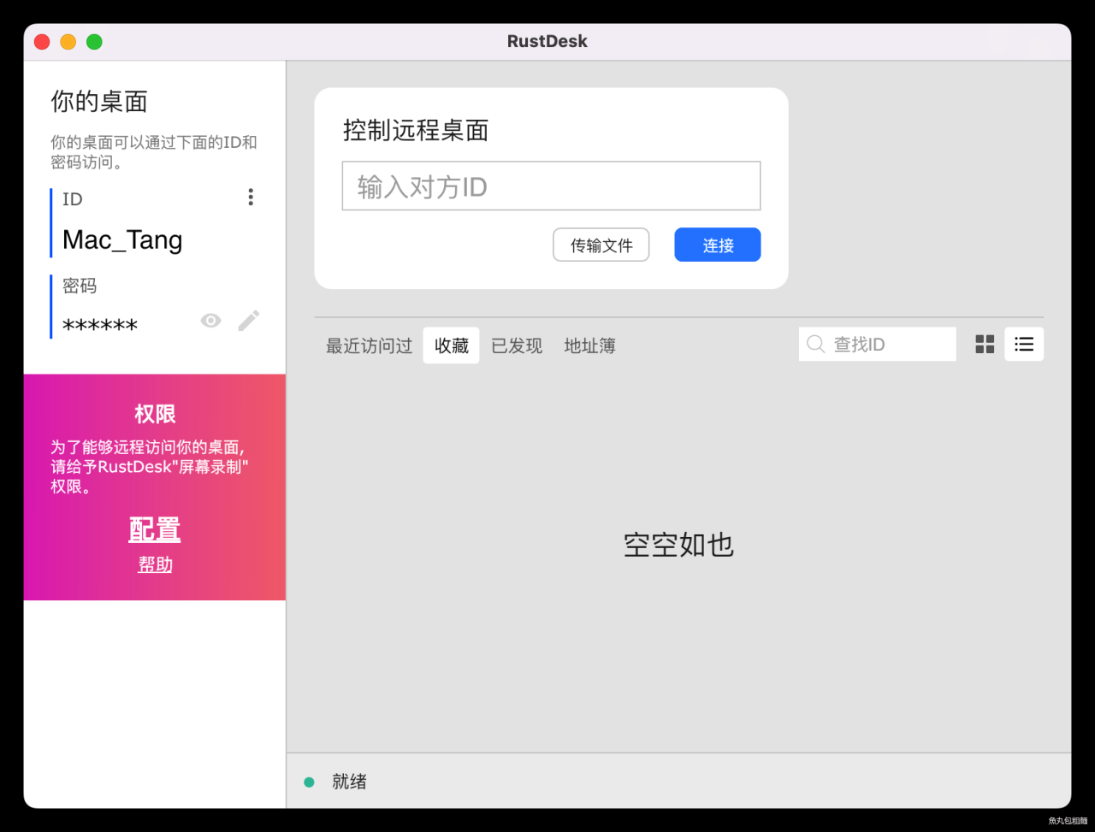Click the Mac_Tang ID text
The height and width of the screenshot is (832, 1095).
coord(122,240)
